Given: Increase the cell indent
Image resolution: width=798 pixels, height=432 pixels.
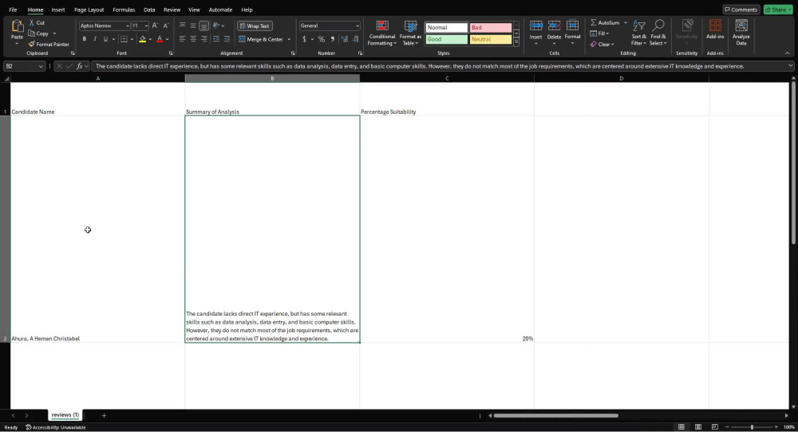Looking at the screenshot, I should pyautogui.click(x=227, y=39).
